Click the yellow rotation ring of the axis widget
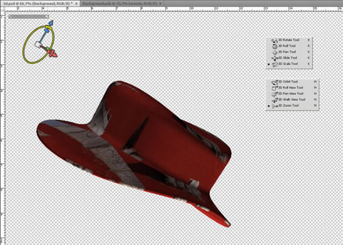 tap(25, 45)
